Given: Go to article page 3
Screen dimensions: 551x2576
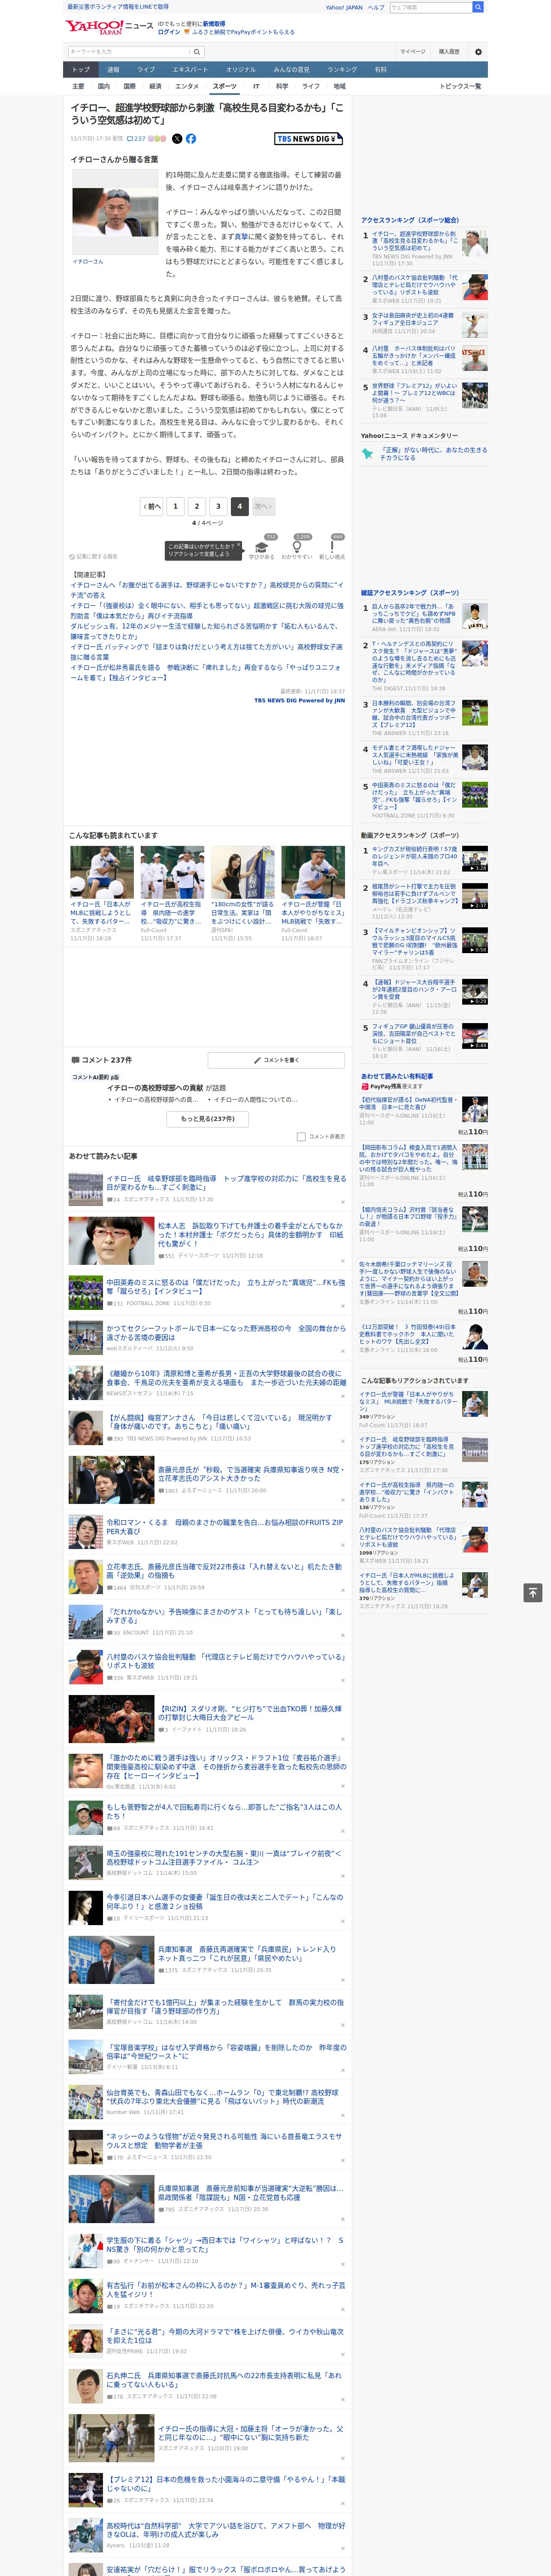Looking at the screenshot, I should pos(218,506).
